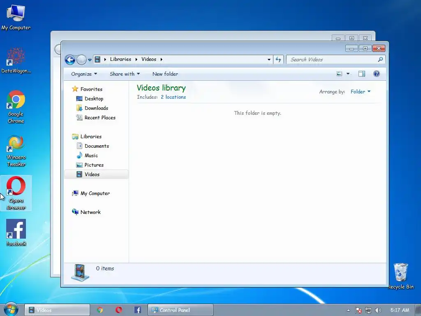Open Recent Places under Favorites

pos(100,117)
